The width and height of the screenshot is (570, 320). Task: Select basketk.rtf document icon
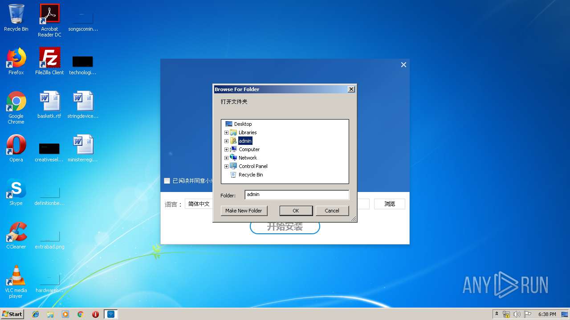[x=49, y=105]
